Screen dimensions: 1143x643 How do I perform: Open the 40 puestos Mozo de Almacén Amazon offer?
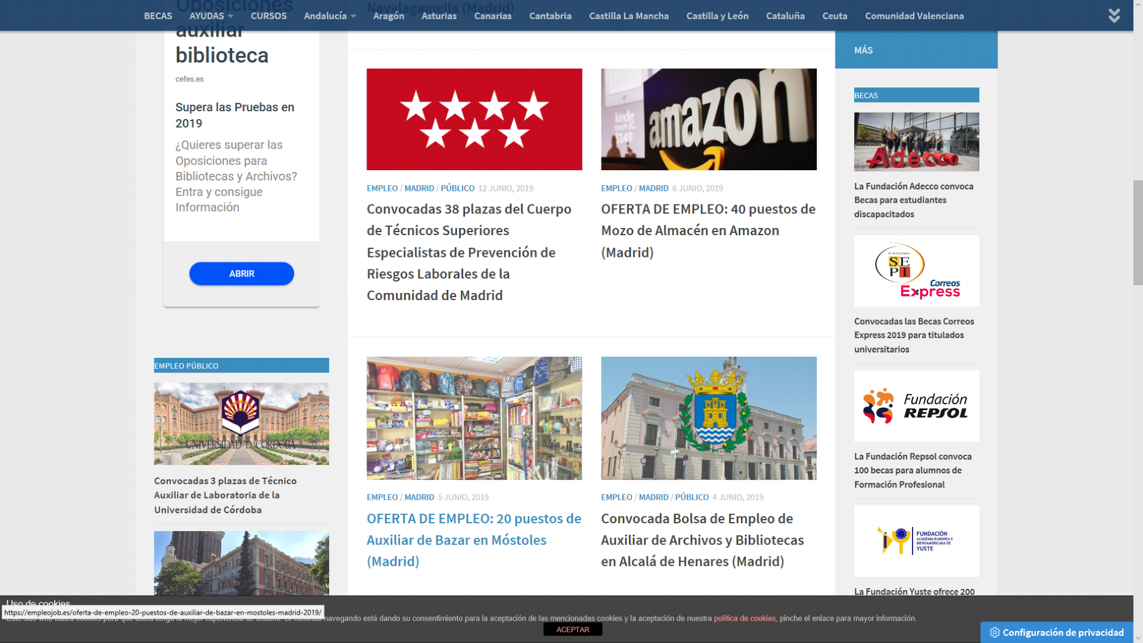click(708, 230)
